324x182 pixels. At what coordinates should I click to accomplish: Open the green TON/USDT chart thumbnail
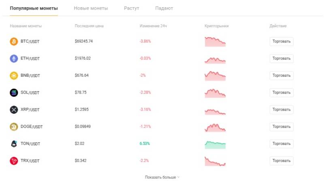215,145
